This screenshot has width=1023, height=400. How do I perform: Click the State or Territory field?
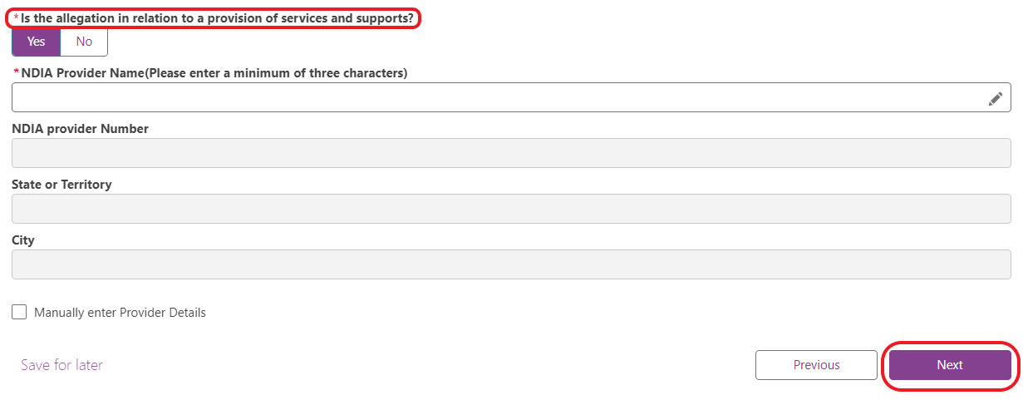[x=511, y=209]
